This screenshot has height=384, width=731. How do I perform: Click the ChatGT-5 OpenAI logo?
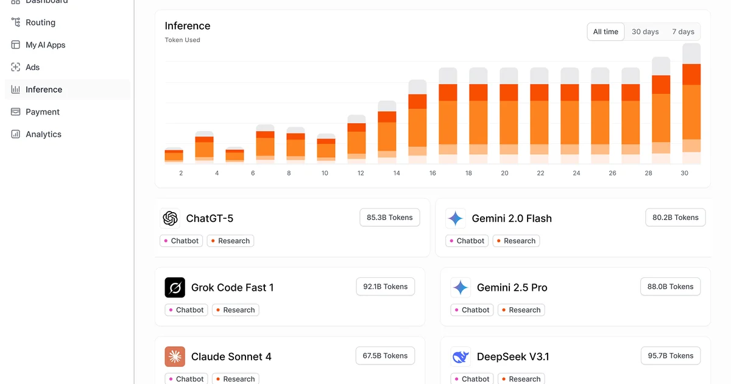(170, 218)
